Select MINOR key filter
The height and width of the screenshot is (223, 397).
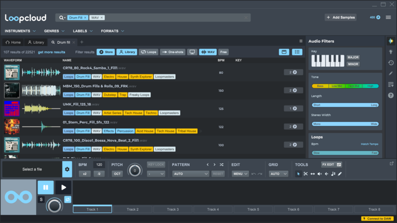353,64
